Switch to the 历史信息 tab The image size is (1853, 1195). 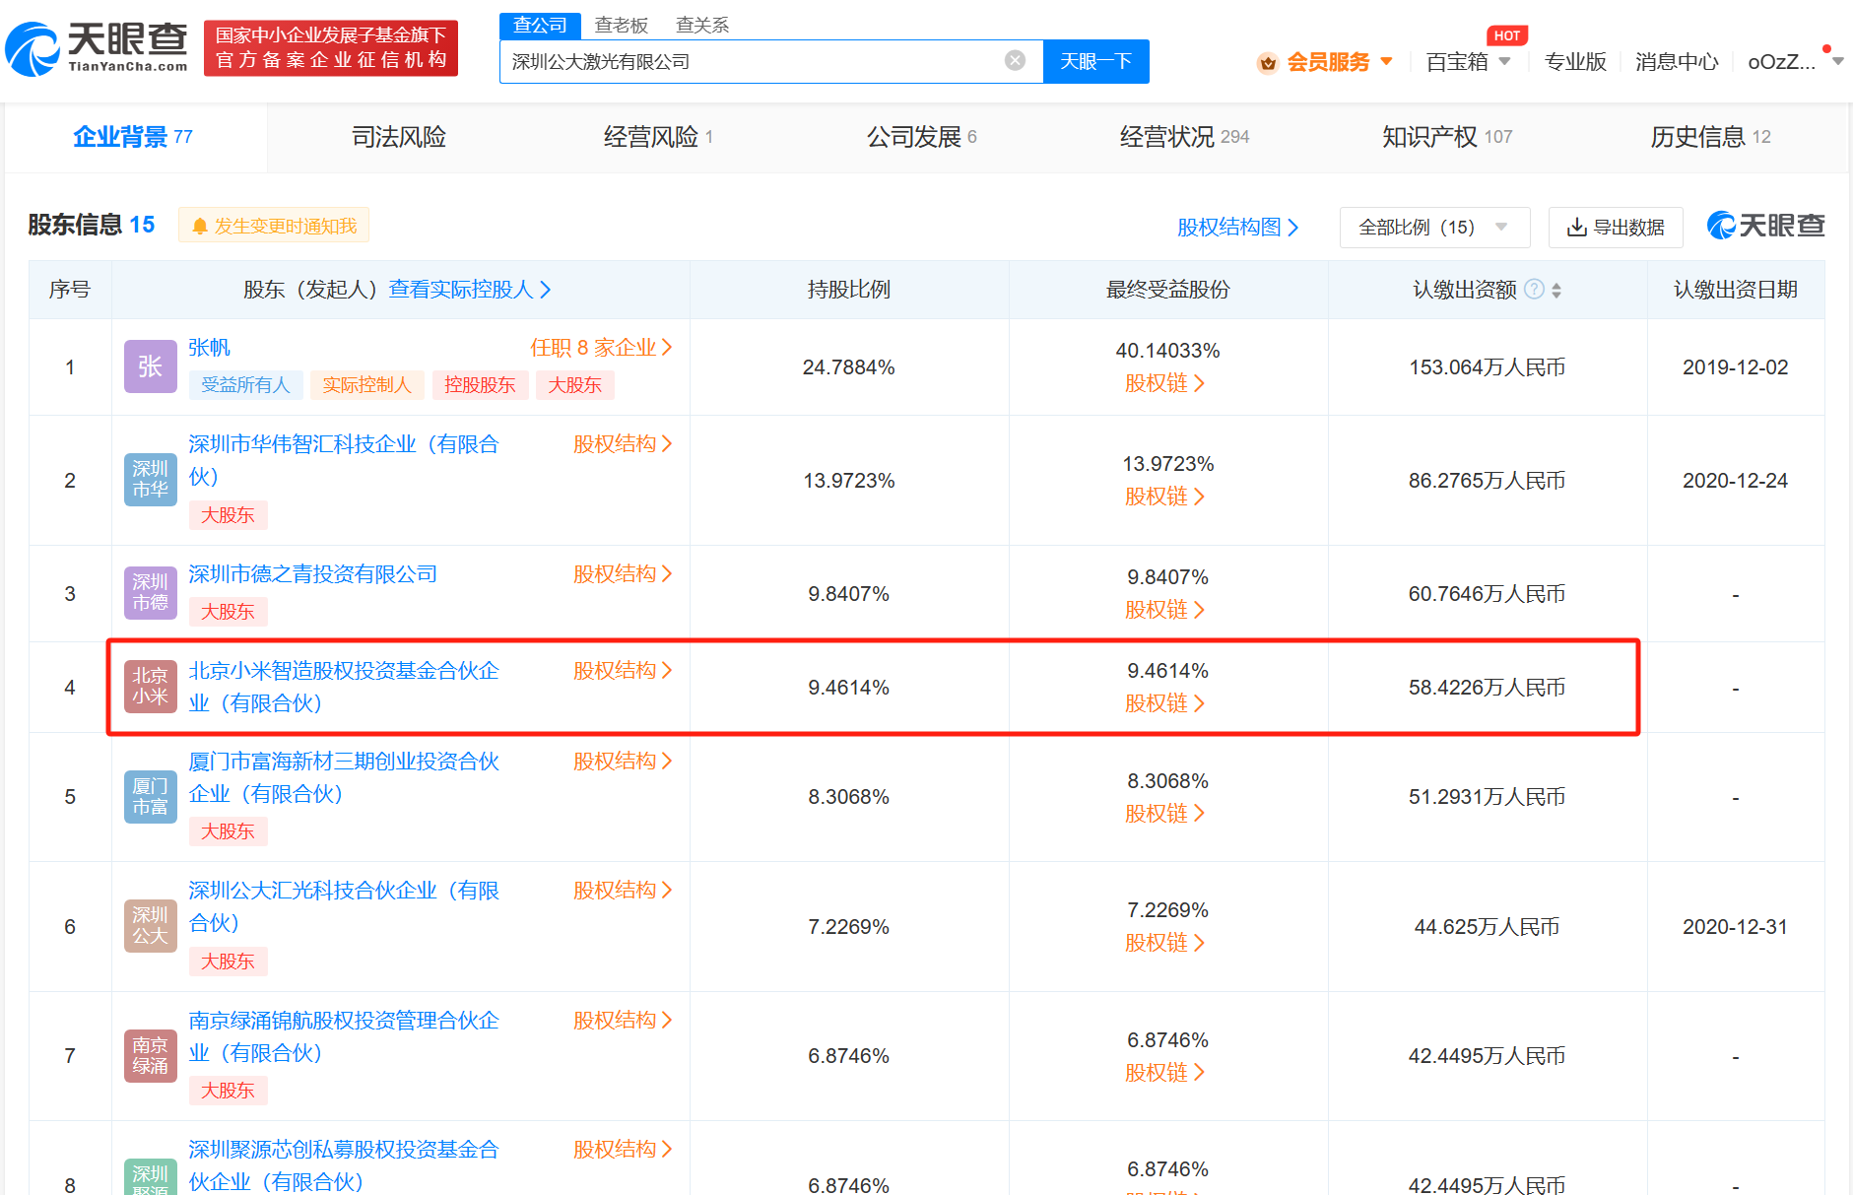tap(1710, 137)
